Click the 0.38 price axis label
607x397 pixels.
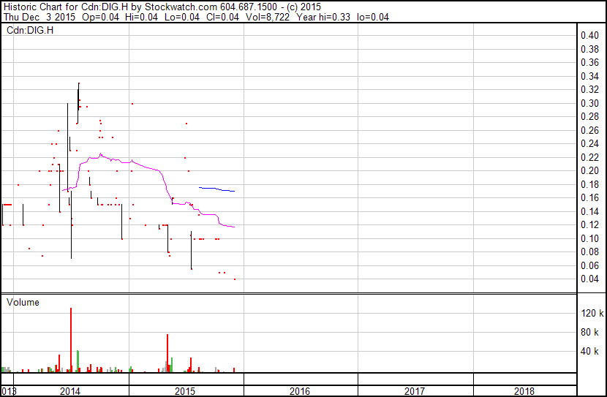(x=589, y=49)
